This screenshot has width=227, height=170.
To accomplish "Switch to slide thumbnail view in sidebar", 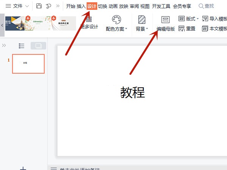I will tap(38, 46).
